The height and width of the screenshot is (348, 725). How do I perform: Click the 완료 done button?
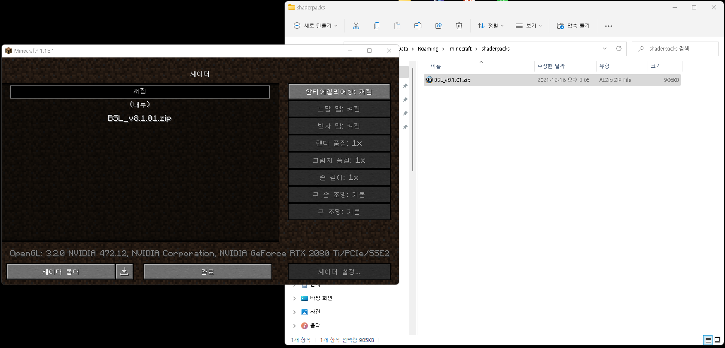coord(208,272)
